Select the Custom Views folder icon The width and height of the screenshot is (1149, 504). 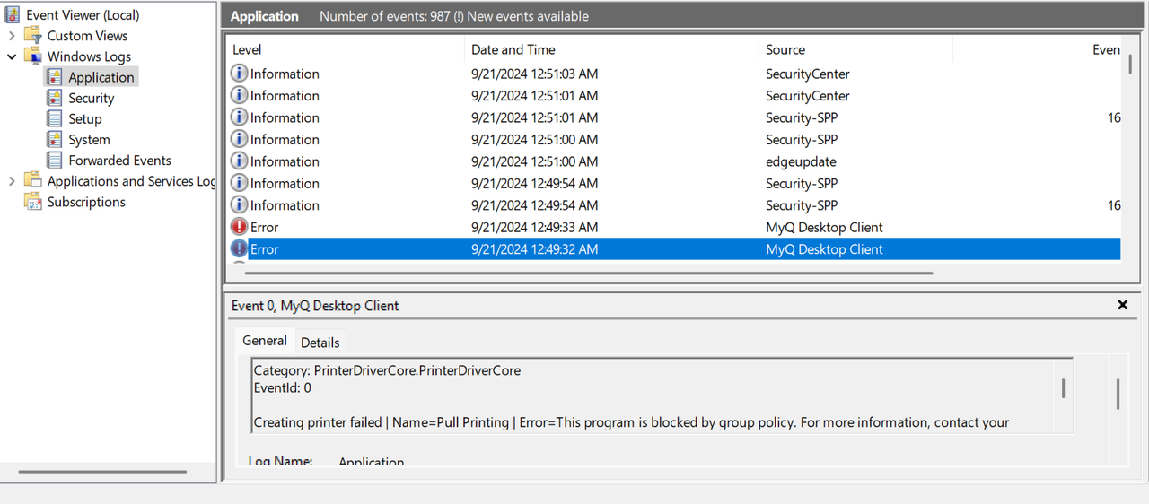point(33,36)
